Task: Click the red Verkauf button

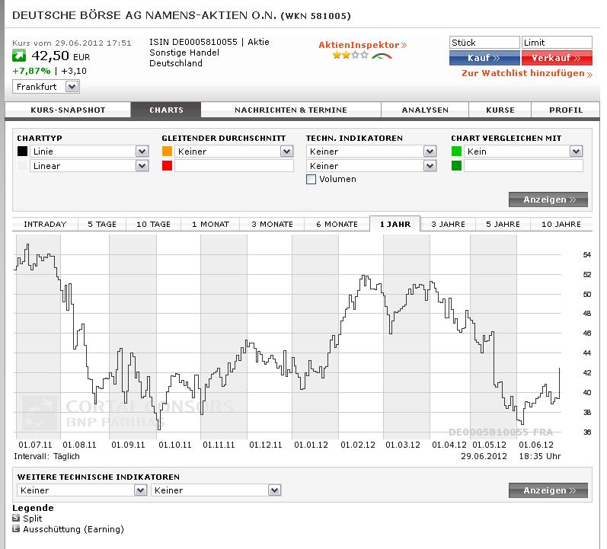Action: click(557, 58)
